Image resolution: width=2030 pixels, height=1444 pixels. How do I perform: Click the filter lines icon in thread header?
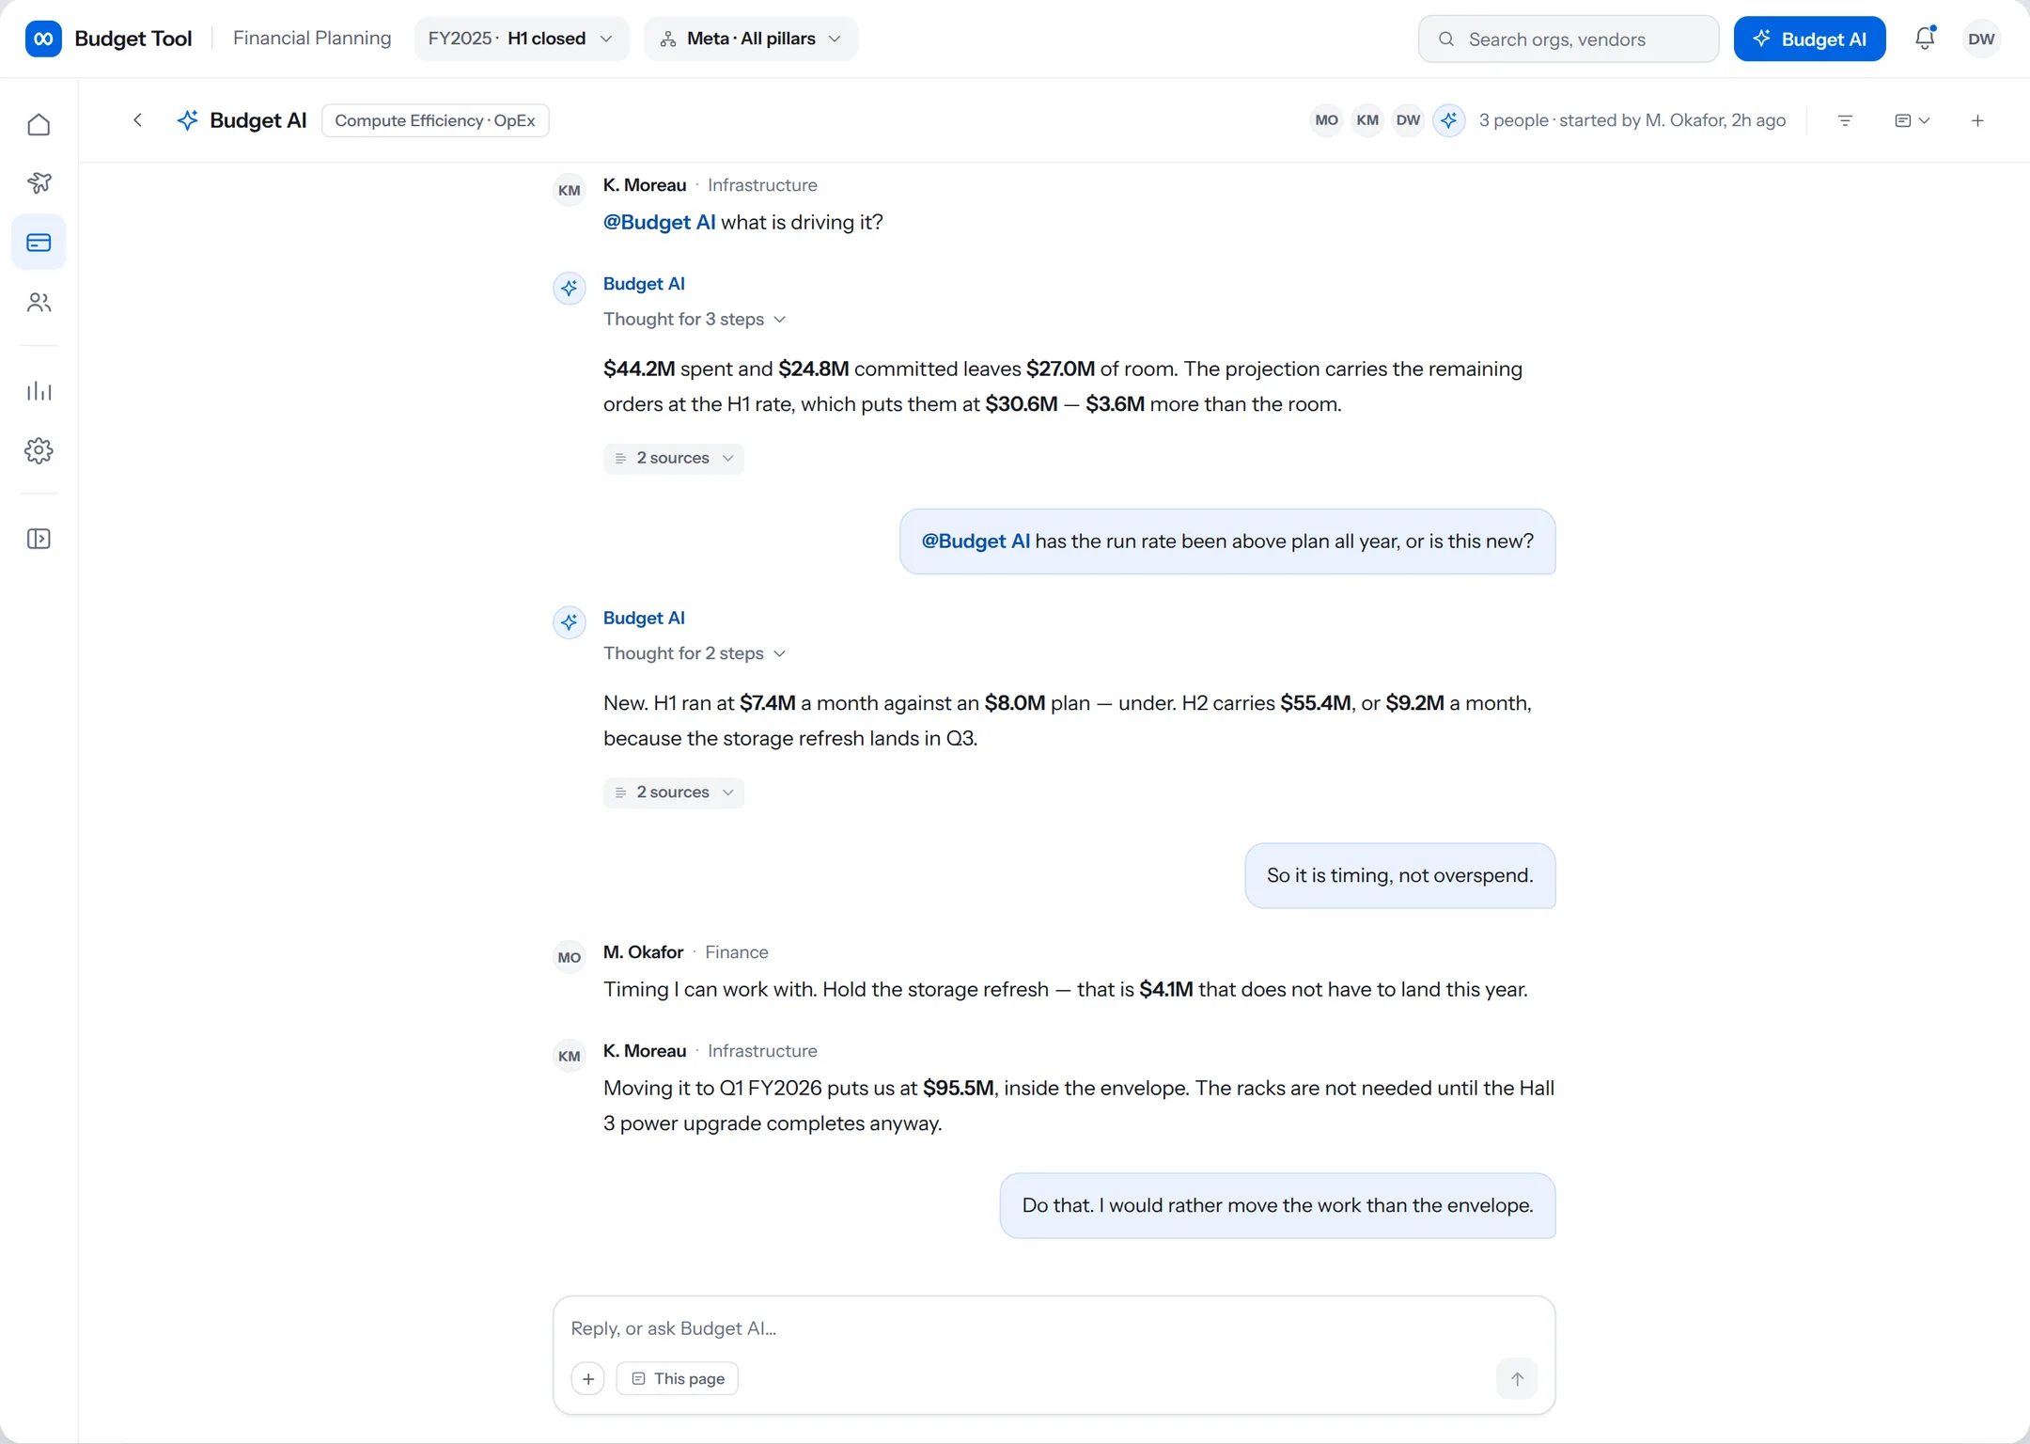(1845, 120)
